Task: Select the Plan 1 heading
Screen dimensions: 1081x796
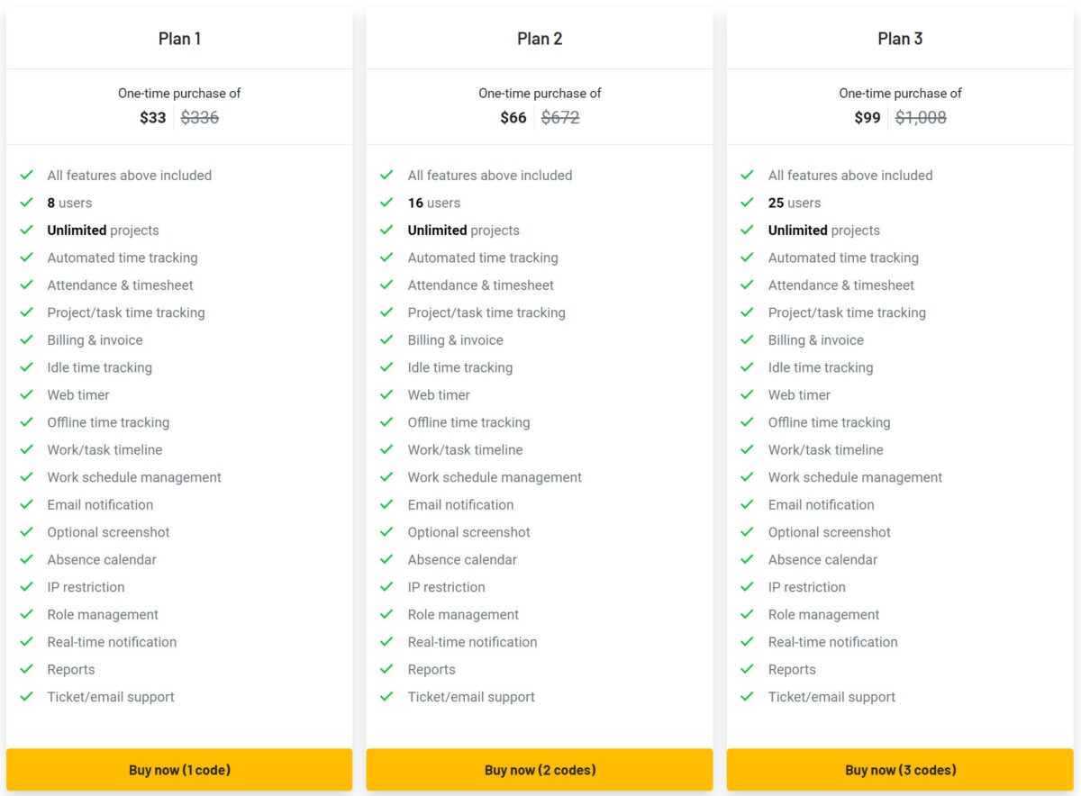Action: tap(179, 39)
